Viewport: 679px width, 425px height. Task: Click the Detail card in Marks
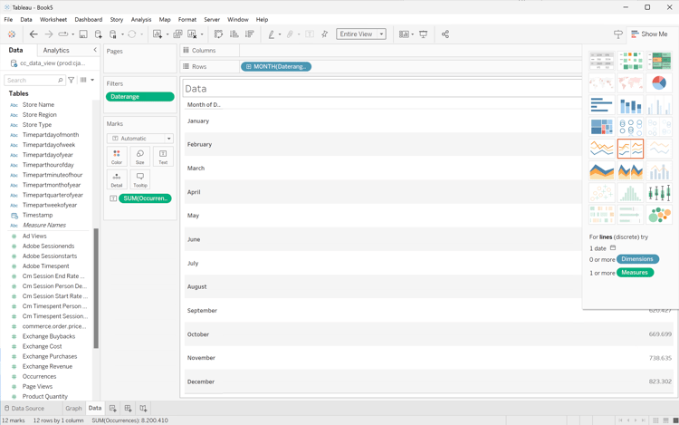(117, 179)
